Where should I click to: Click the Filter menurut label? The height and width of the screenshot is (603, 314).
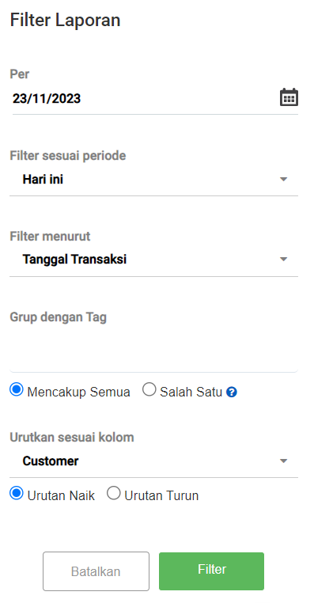coord(50,236)
